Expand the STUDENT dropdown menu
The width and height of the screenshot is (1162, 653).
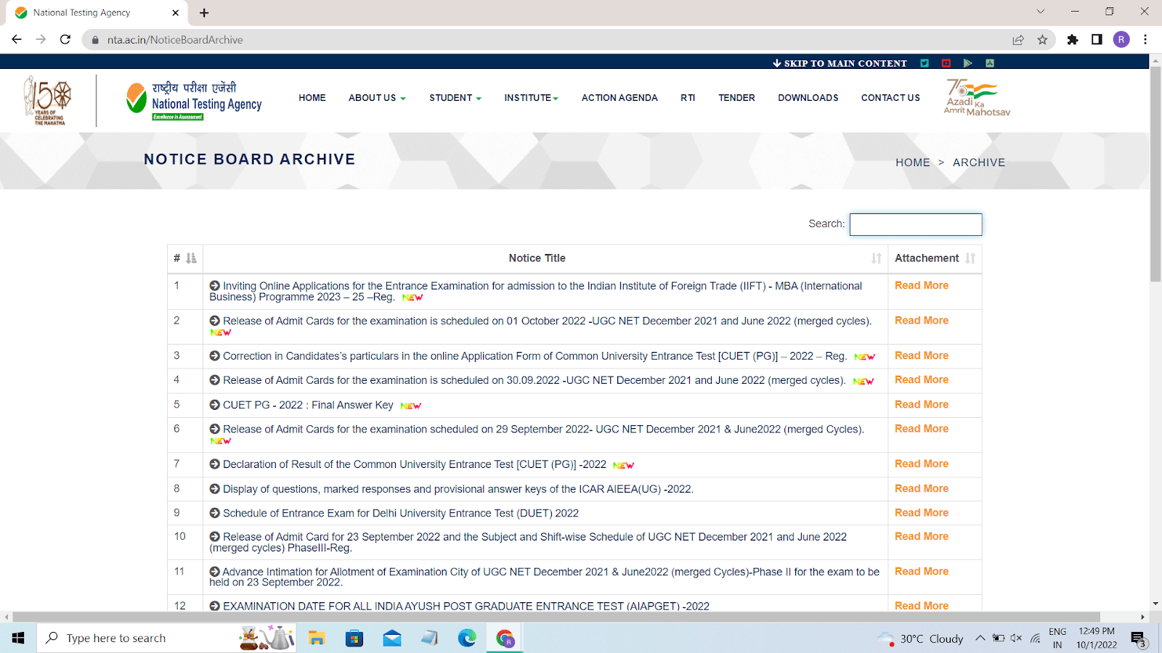[455, 98]
